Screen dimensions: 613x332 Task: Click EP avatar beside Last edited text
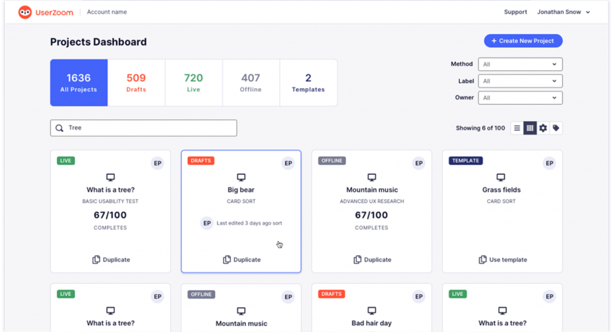(x=207, y=223)
